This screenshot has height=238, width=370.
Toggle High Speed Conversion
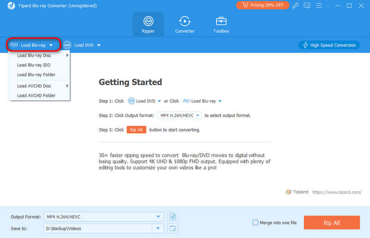tap(329, 45)
